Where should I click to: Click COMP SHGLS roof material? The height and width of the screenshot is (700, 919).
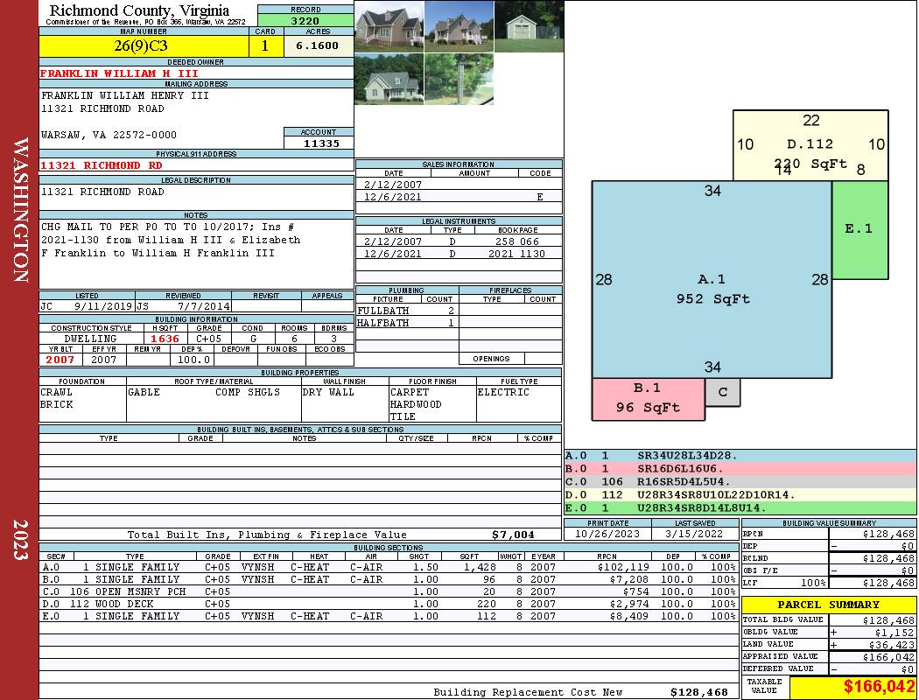pyautogui.click(x=248, y=392)
